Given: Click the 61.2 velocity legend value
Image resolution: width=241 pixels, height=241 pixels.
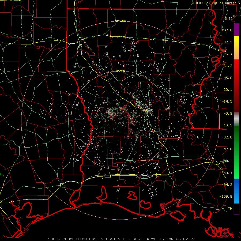Looking at the screenshot, I should [x=228, y=66].
